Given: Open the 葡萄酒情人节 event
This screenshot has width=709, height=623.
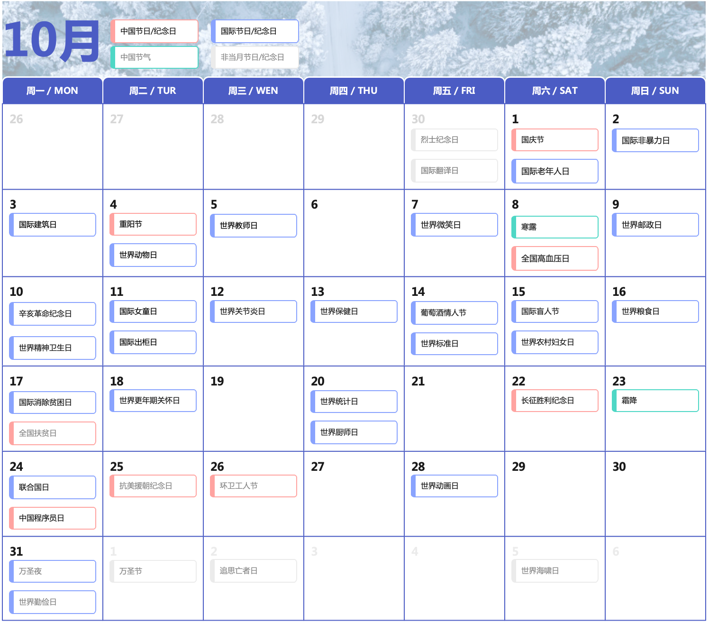Looking at the screenshot, I should click(x=454, y=313).
